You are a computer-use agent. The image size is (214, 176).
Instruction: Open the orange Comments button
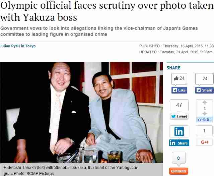click(179, 171)
